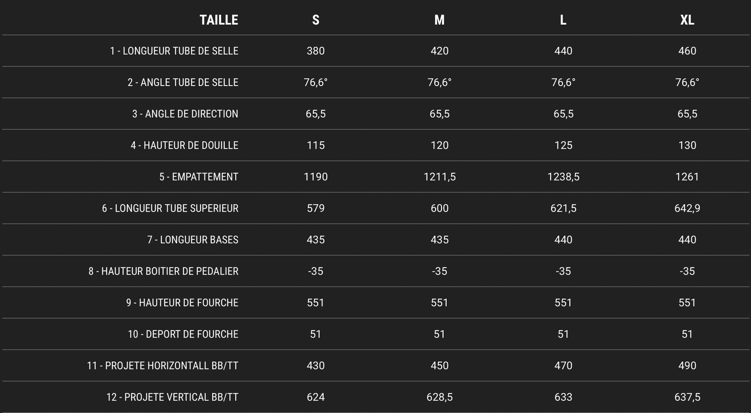Click the 1211,5 empattement value
This screenshot has height=413, width=751.
[439, 177]
